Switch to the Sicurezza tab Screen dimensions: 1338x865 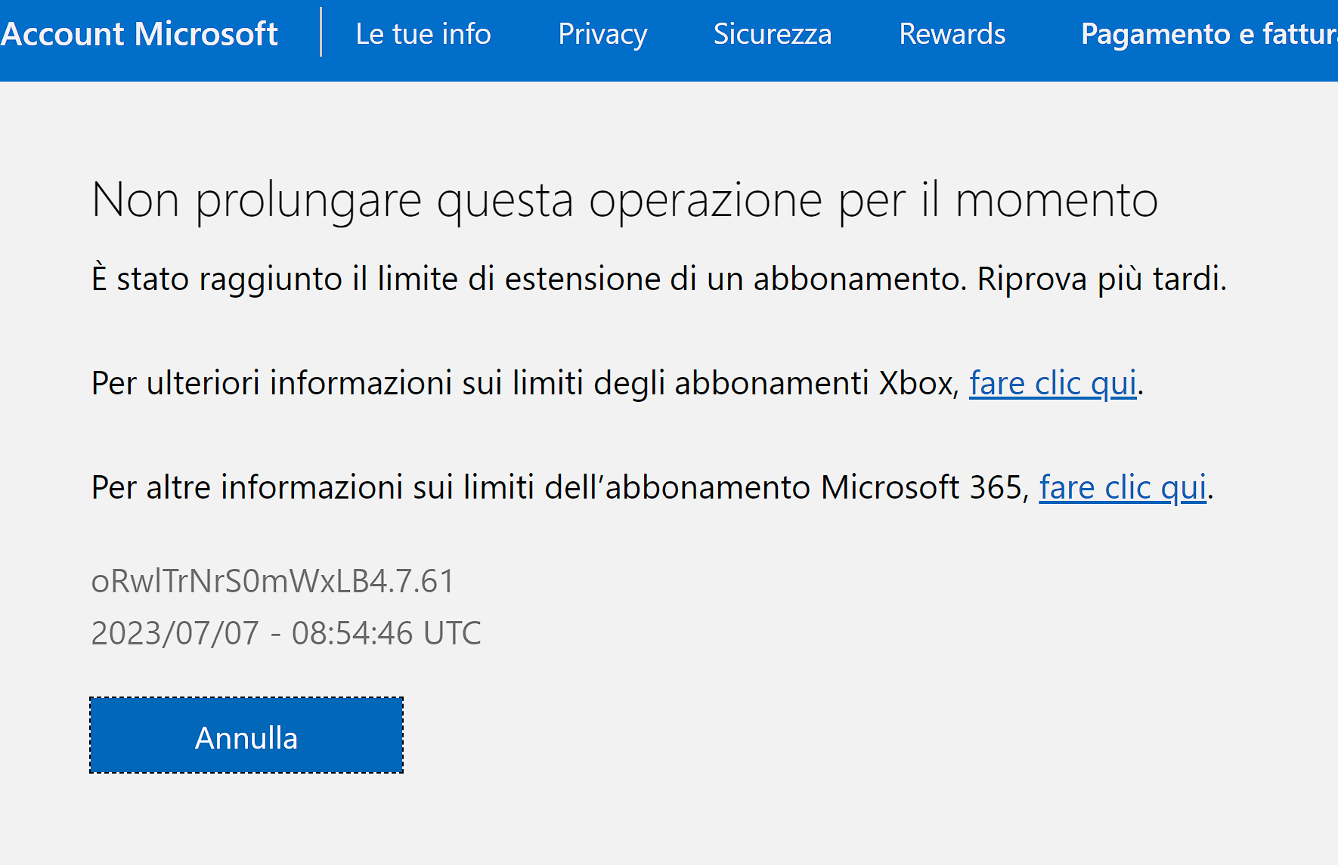(773, 34)
